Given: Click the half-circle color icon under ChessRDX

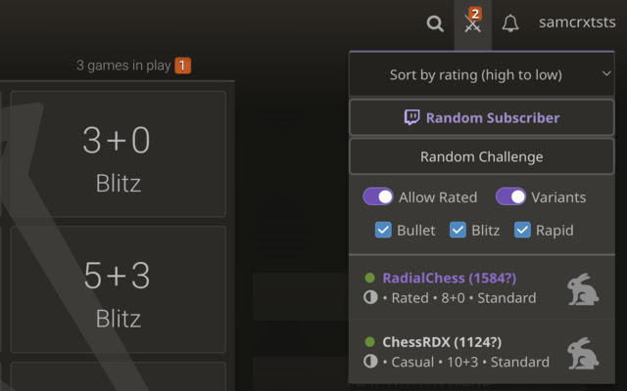Looking at the screenshot, I should tap(370, 362).
